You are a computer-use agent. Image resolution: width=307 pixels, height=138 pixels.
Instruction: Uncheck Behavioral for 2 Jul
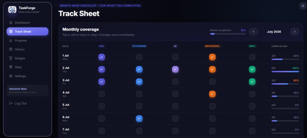pyautogui.click(x=213, y=69)
